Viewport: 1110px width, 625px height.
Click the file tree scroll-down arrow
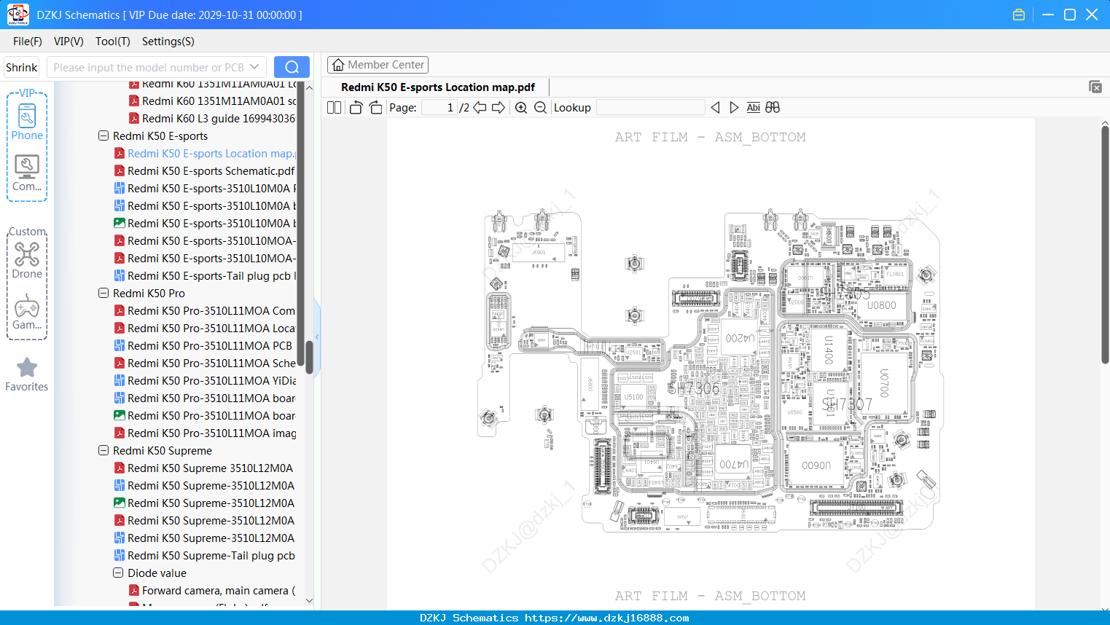(x=309, y=601)
